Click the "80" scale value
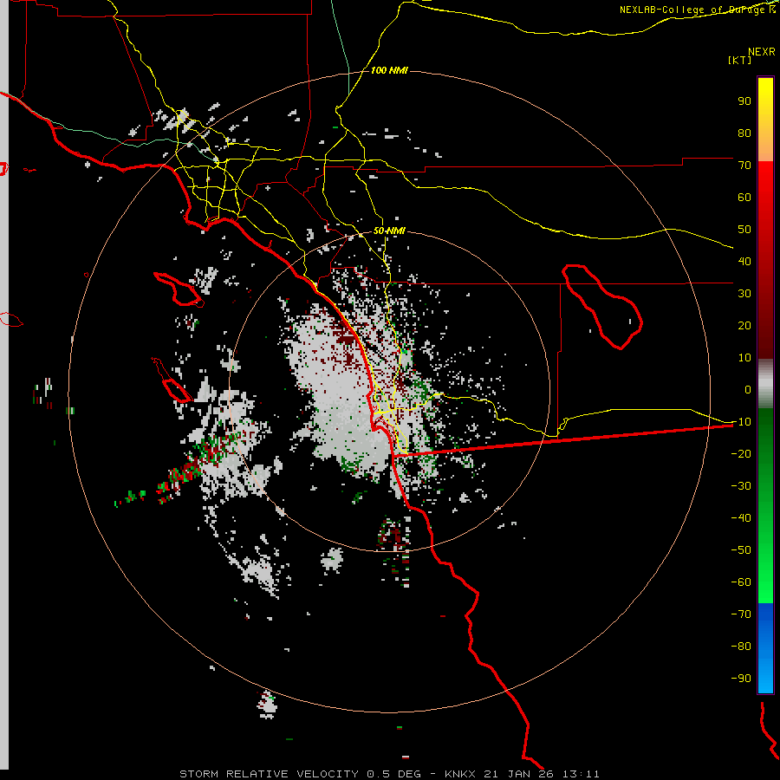 tap(744, 133)
